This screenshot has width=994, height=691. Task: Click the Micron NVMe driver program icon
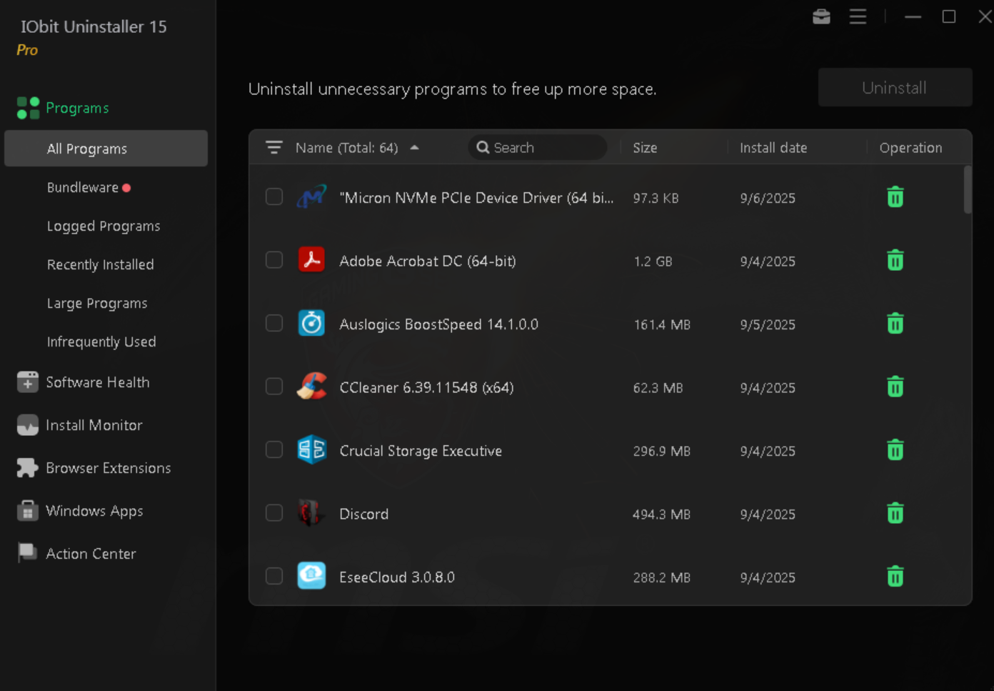coord(311,197)
